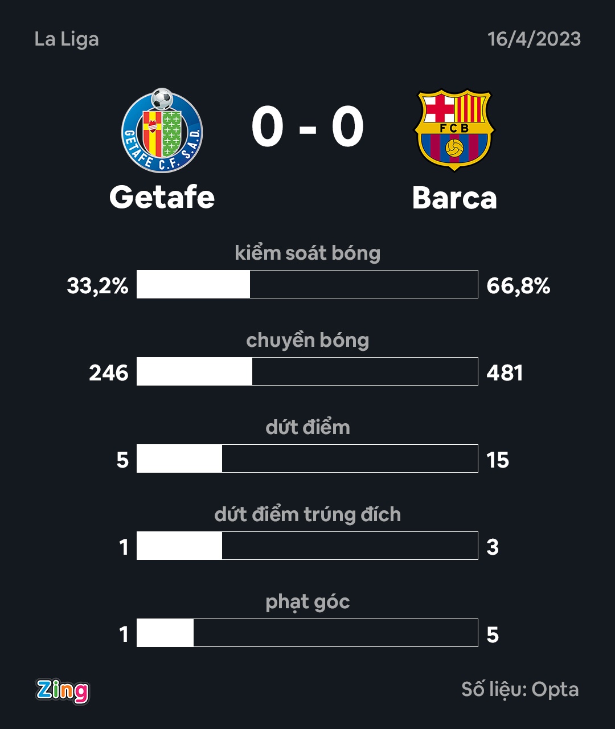This screenshot has height=729, width=615.
Task: Click the corners bar under phạt góc
Action: click(307, 633)
